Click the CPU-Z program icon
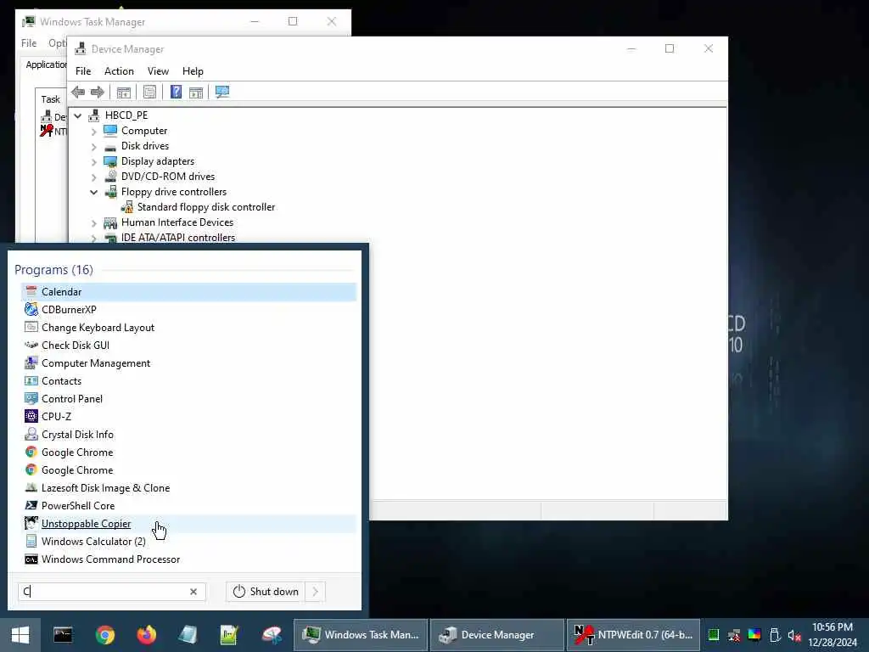 (31, 416)
